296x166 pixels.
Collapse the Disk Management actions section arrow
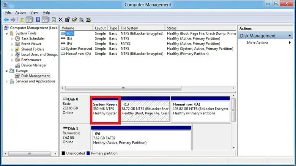click(x=290, y=36)
